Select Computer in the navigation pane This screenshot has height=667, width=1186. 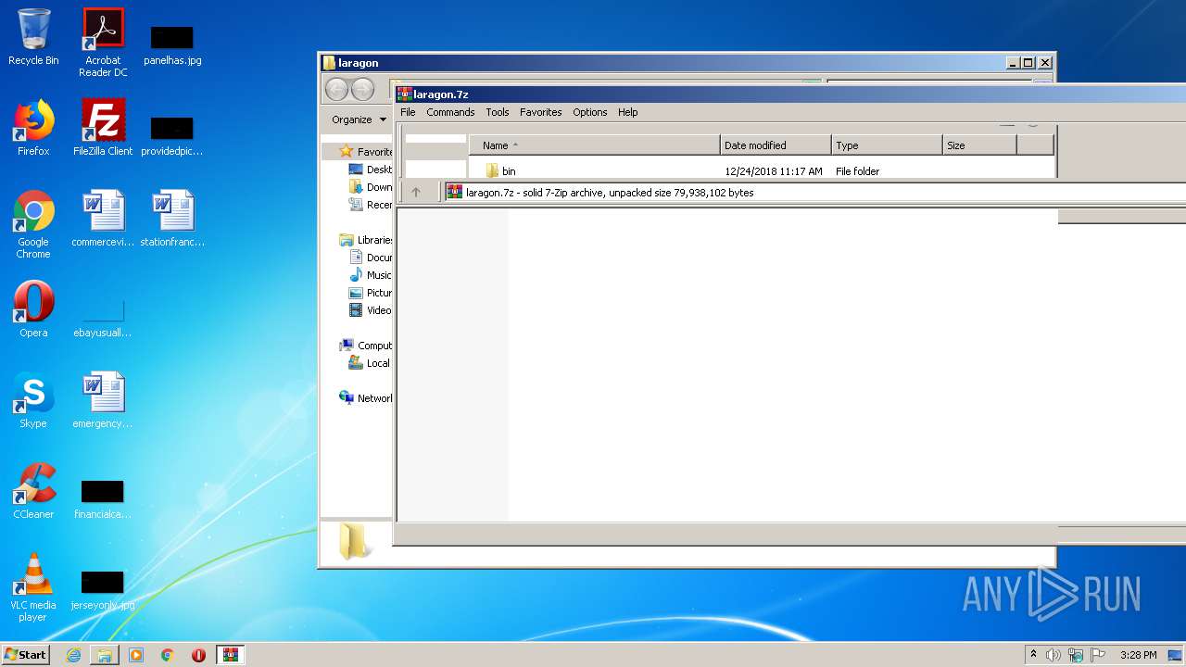click(366, 346)
